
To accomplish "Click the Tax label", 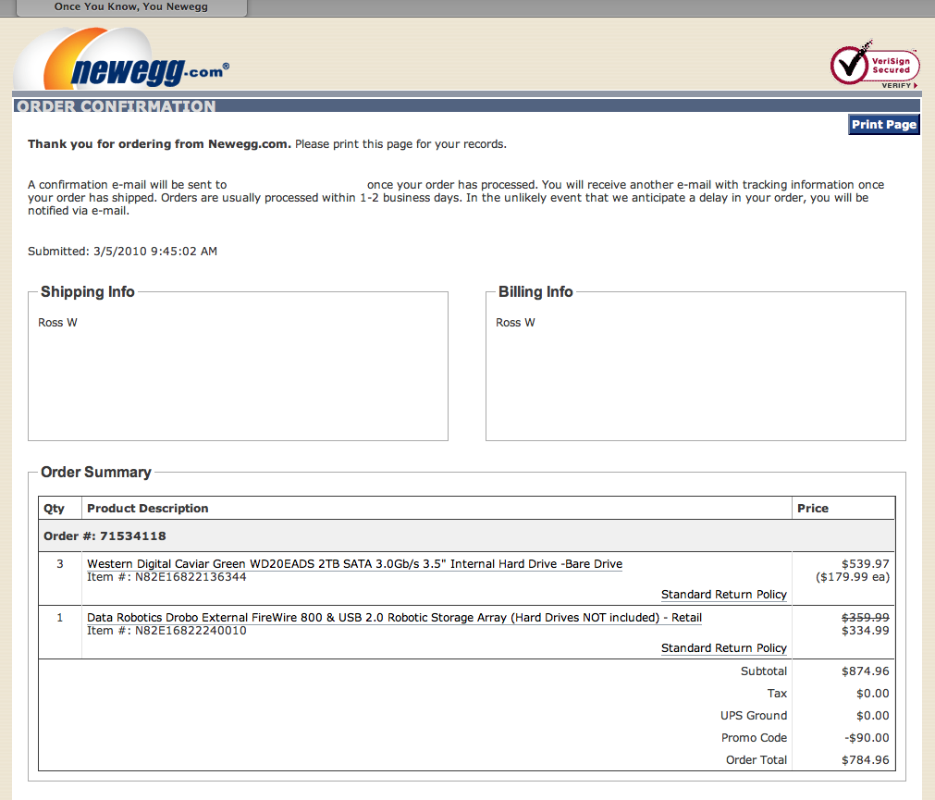I will (x=777, y=694).
